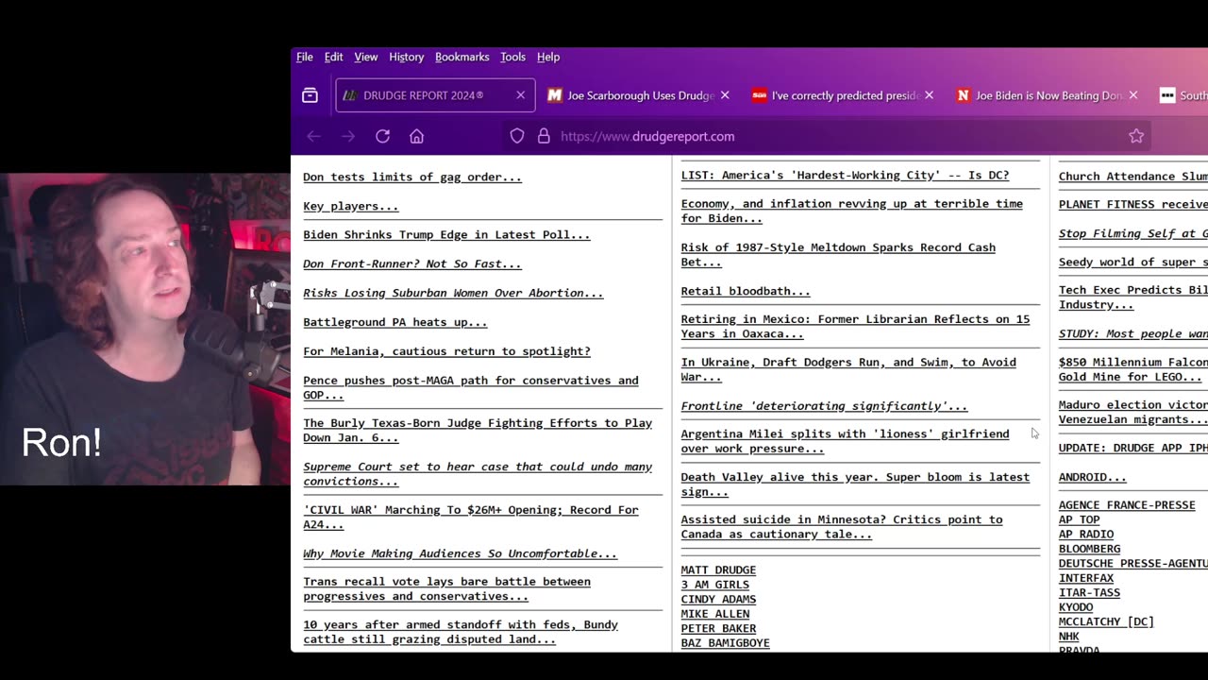This screenshot has width=1208, height=680.
Task: Open 'Pence pushes post-MAGA path' link
Action: (x=471, y=387)
